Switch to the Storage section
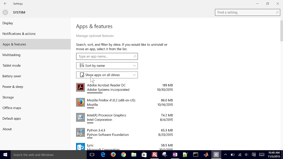The image size is (283, 159). point(8,97)
